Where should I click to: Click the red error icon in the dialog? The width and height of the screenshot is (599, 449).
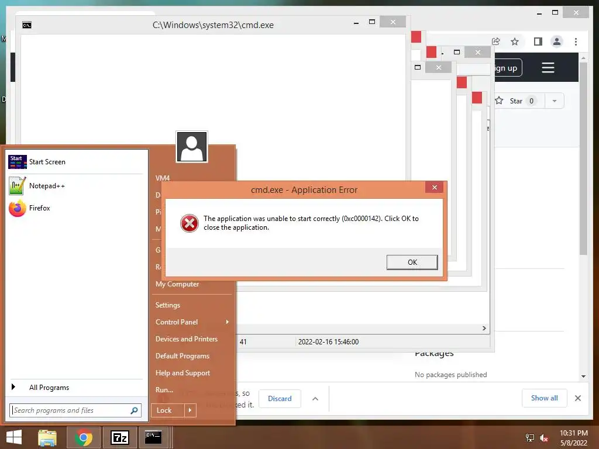click(190, 223)
